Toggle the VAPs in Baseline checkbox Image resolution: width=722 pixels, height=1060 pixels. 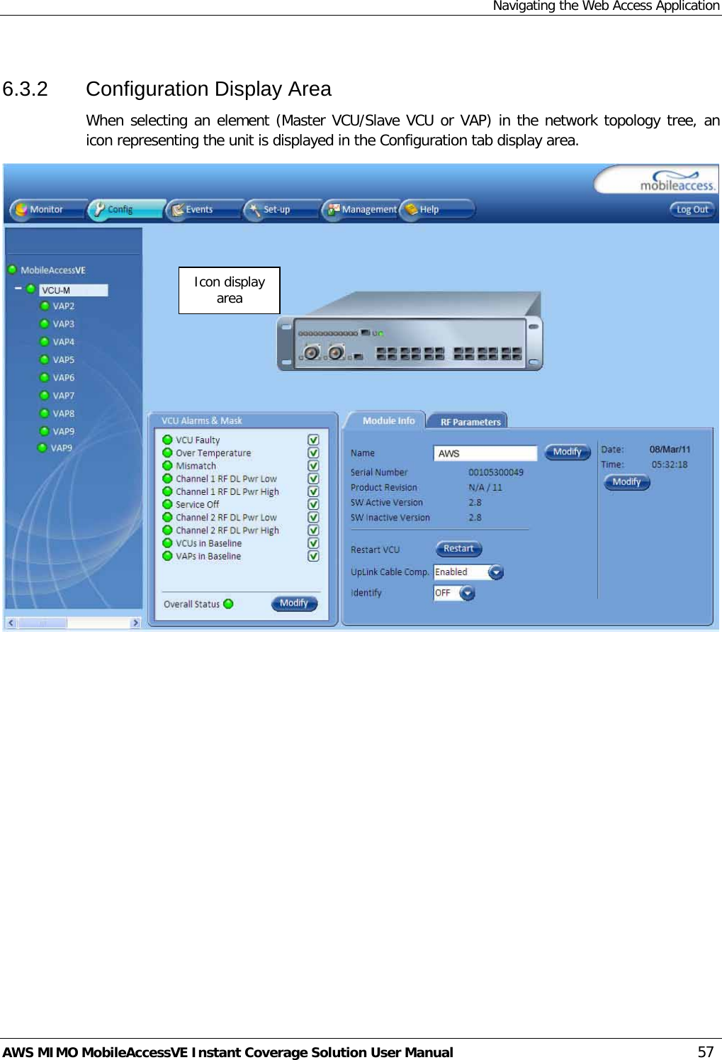[x=313, y=556]
